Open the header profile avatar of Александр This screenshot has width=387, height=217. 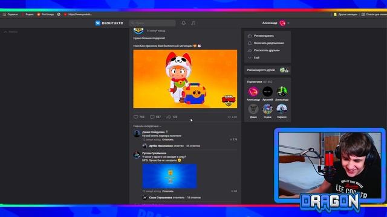click(282, 23)
